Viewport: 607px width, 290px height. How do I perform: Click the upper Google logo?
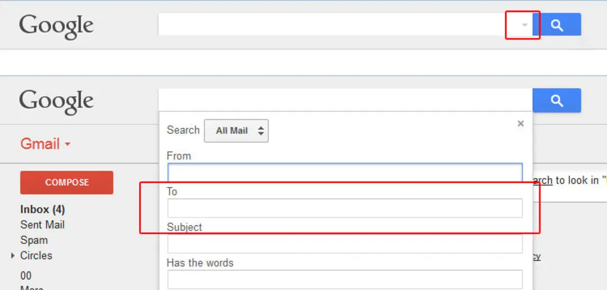57,26
